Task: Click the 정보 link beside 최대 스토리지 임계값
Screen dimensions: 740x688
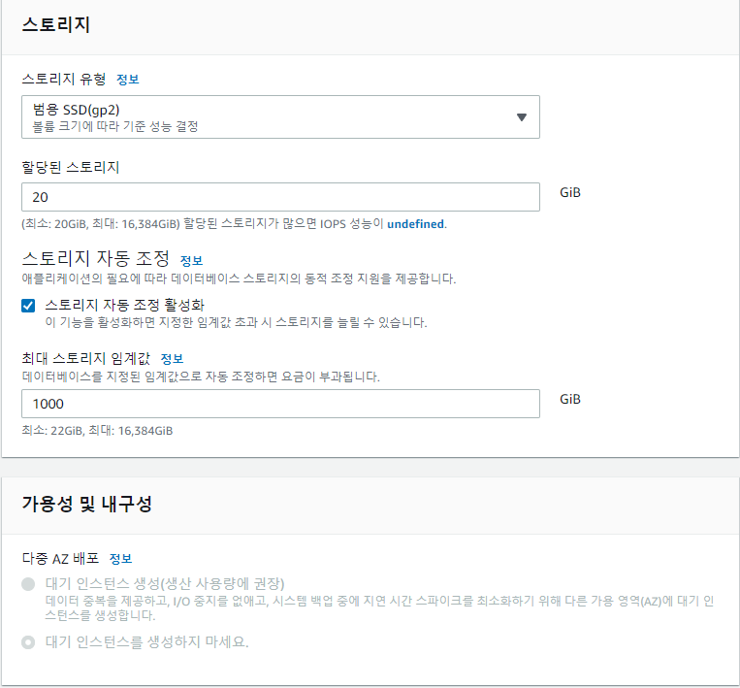Action: 172,359
